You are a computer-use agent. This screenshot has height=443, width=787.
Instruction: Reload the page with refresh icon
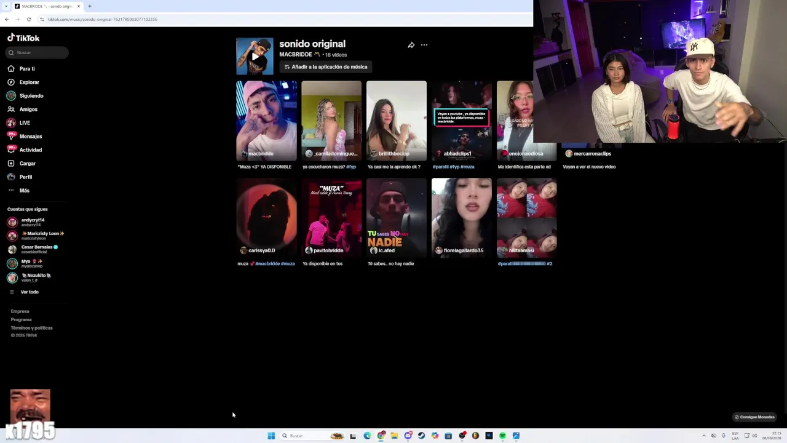click(x=28, y=19)
